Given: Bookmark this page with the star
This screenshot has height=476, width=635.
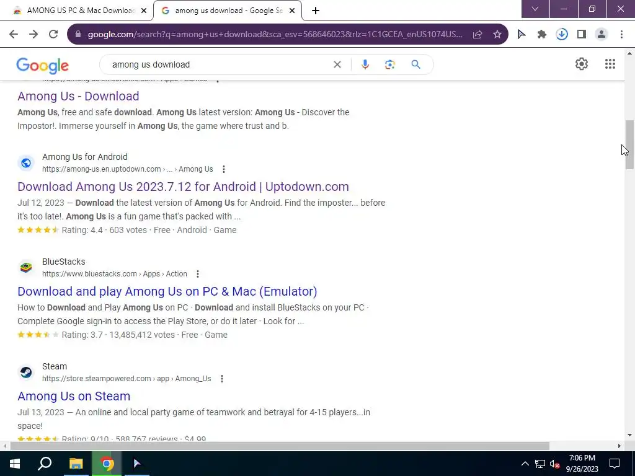Looking at the screenshot, I should [x=497, y=35].
